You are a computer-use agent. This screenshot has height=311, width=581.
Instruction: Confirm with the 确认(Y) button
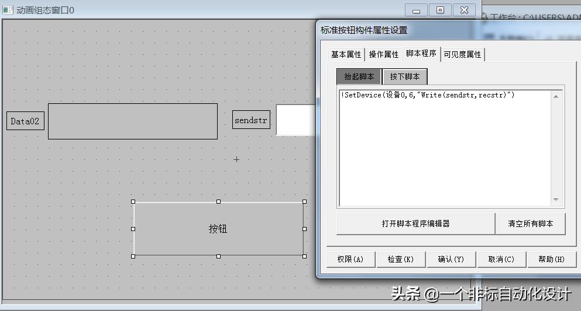(451, 259)
